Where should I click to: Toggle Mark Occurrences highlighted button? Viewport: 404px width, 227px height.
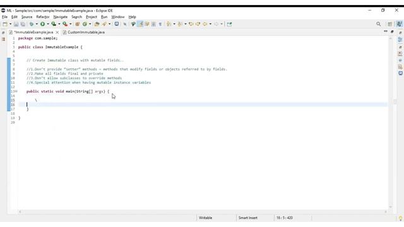tap(140, 24)
